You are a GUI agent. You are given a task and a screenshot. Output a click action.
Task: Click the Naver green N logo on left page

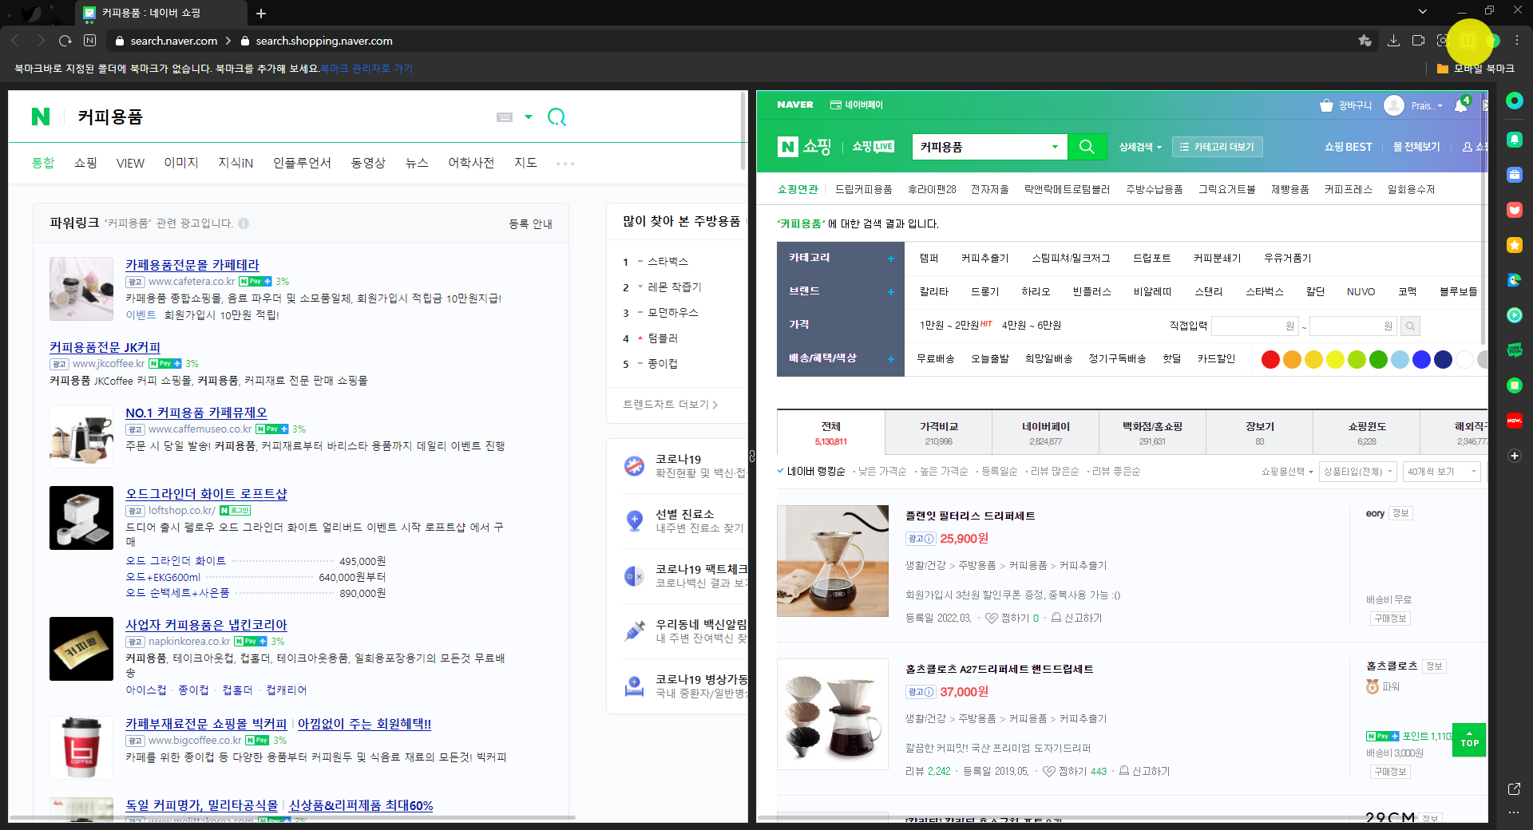[x=41, y=117]
